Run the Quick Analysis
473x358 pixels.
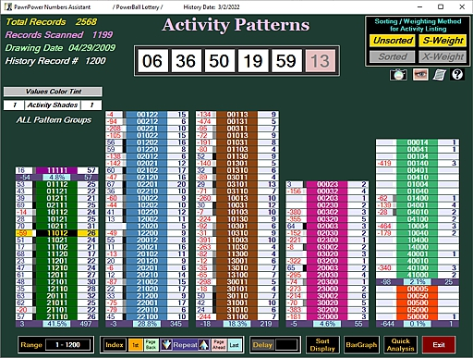[x=400, y=345]
